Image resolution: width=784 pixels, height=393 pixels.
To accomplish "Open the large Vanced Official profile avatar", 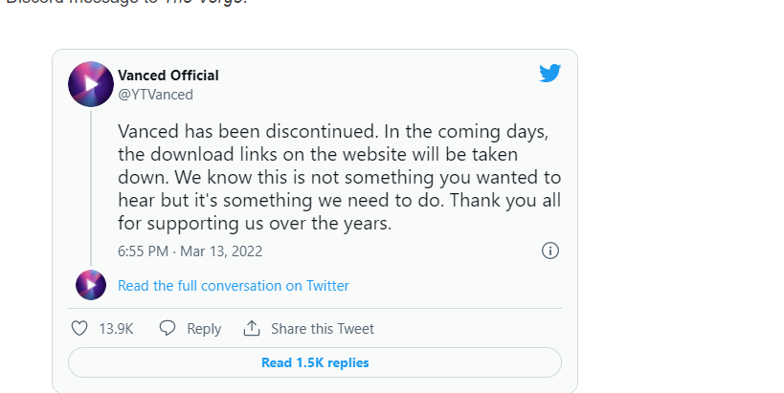I will [91, 84].
